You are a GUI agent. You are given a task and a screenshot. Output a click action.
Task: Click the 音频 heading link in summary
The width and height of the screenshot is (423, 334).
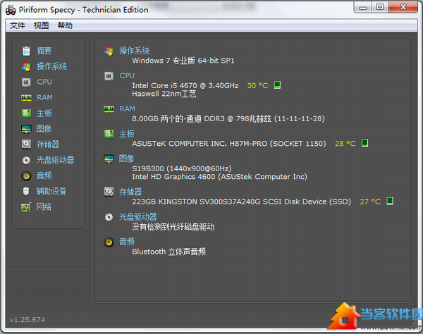click(x=127, y=242)
